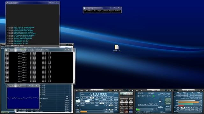Select the highlighted FM mode button
Viewport: 204px width, 114px height.
coord(92,98)
